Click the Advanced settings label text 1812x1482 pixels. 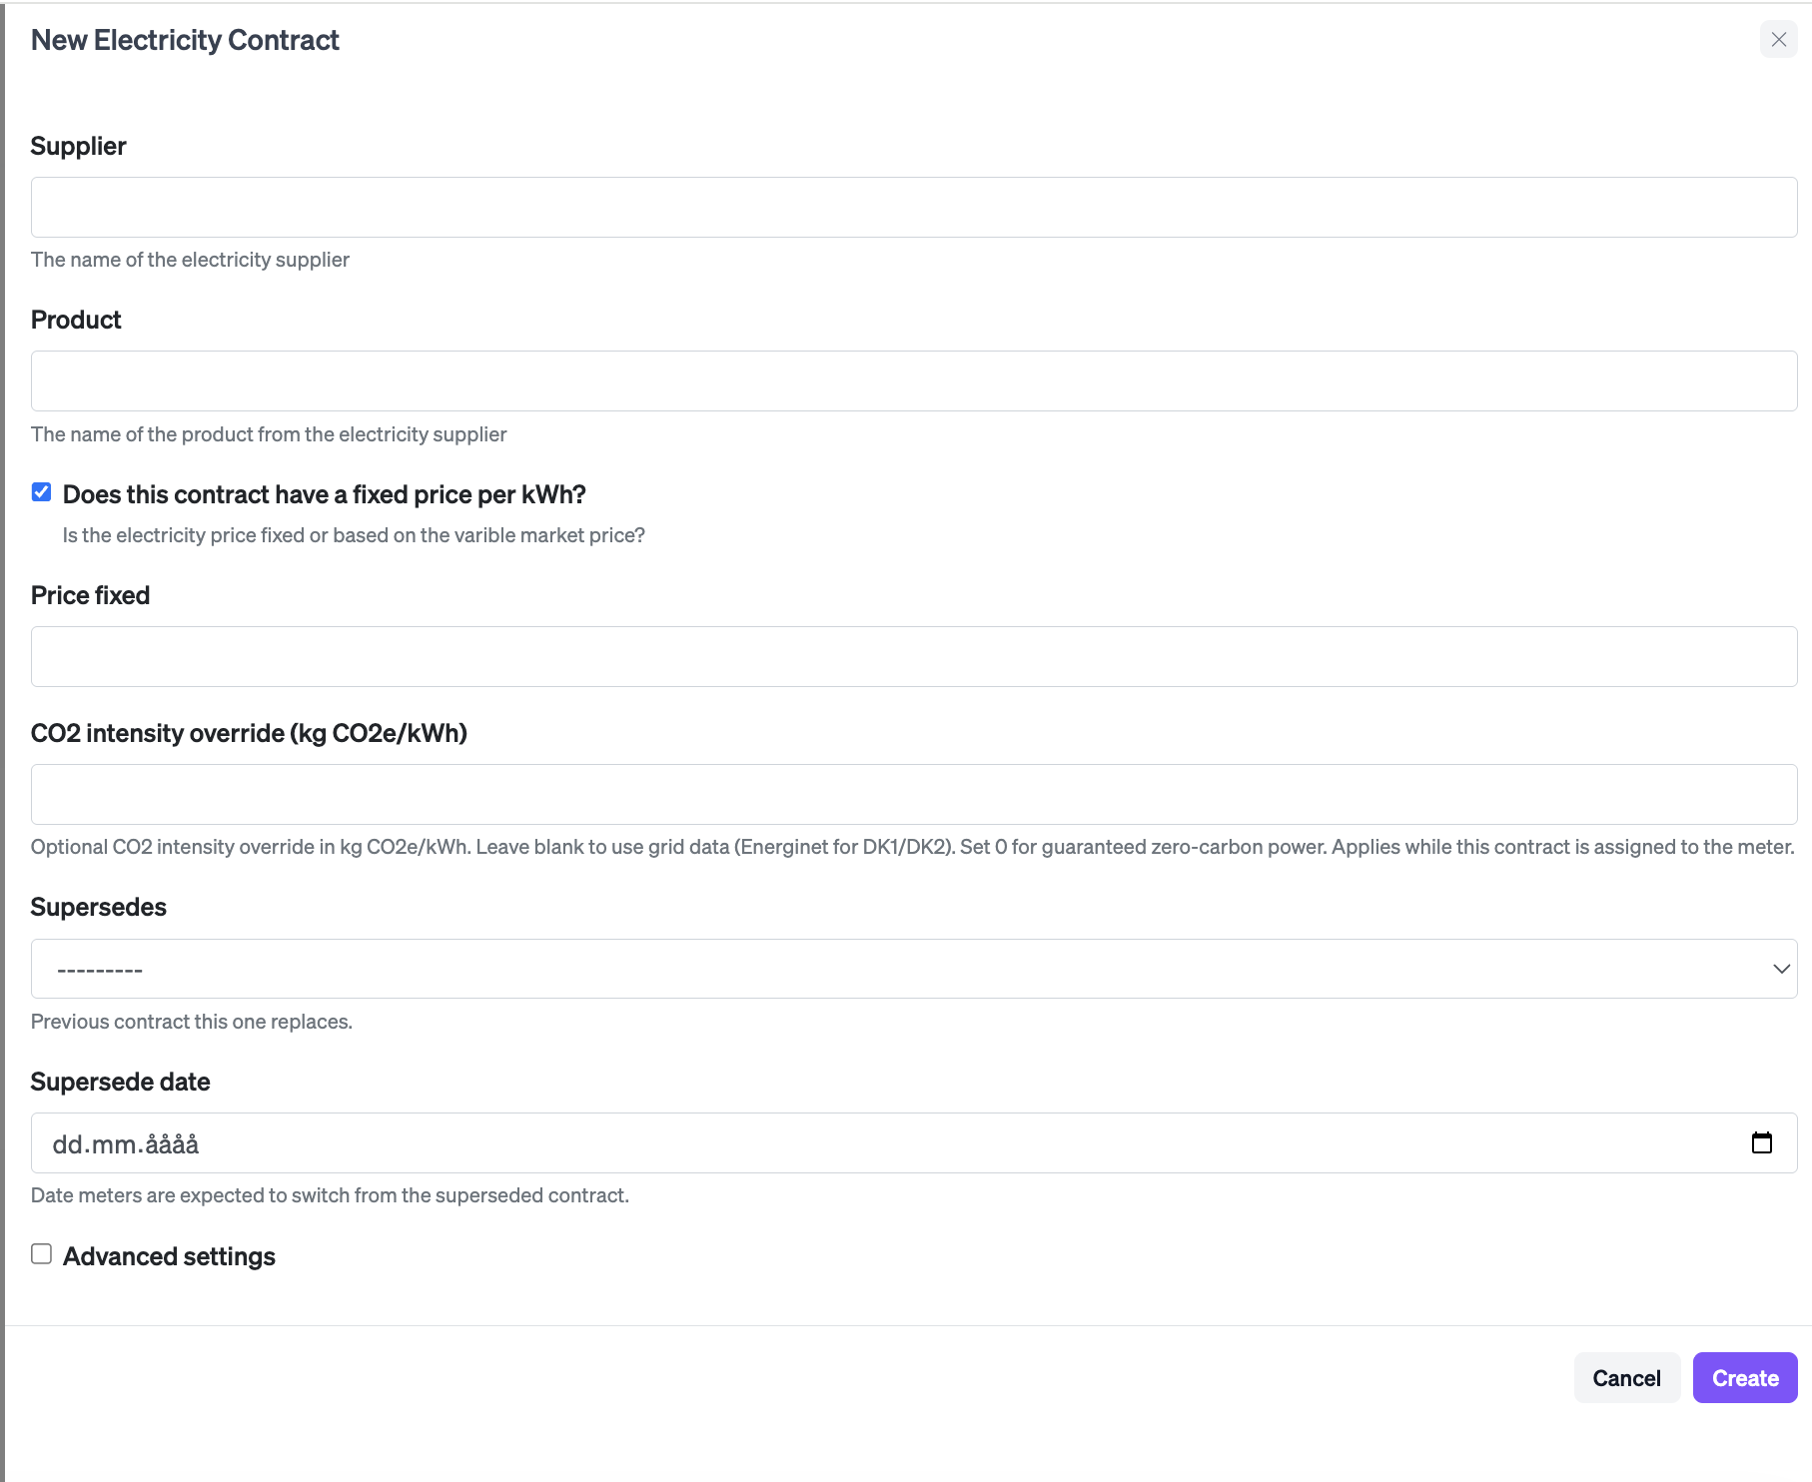(x=169, y=1256)
